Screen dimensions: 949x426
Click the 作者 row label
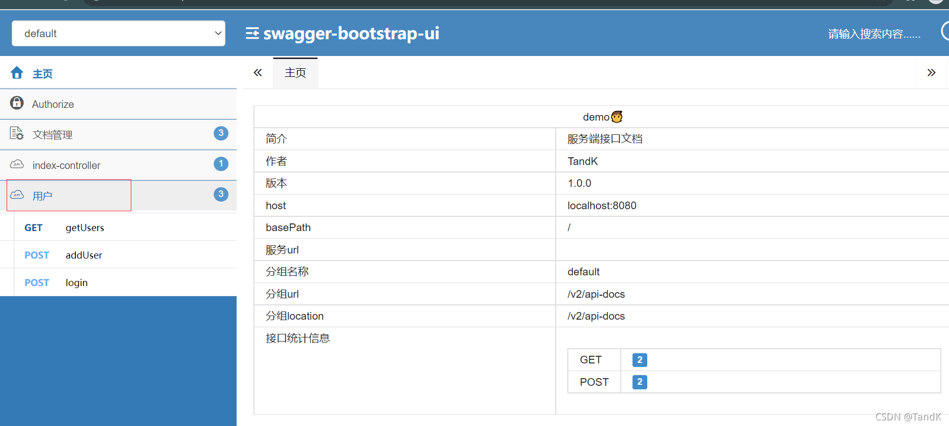point(276,161)
